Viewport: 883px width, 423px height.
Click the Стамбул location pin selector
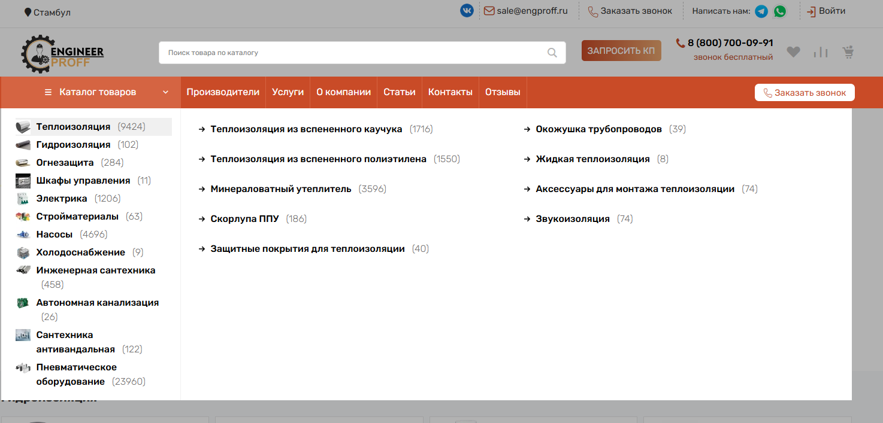tap(47, 12)
